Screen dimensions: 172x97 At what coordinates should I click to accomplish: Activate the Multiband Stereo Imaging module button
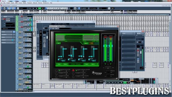tap(73, 76)
